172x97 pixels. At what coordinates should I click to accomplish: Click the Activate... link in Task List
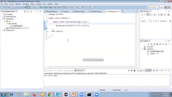coord(163,21)
